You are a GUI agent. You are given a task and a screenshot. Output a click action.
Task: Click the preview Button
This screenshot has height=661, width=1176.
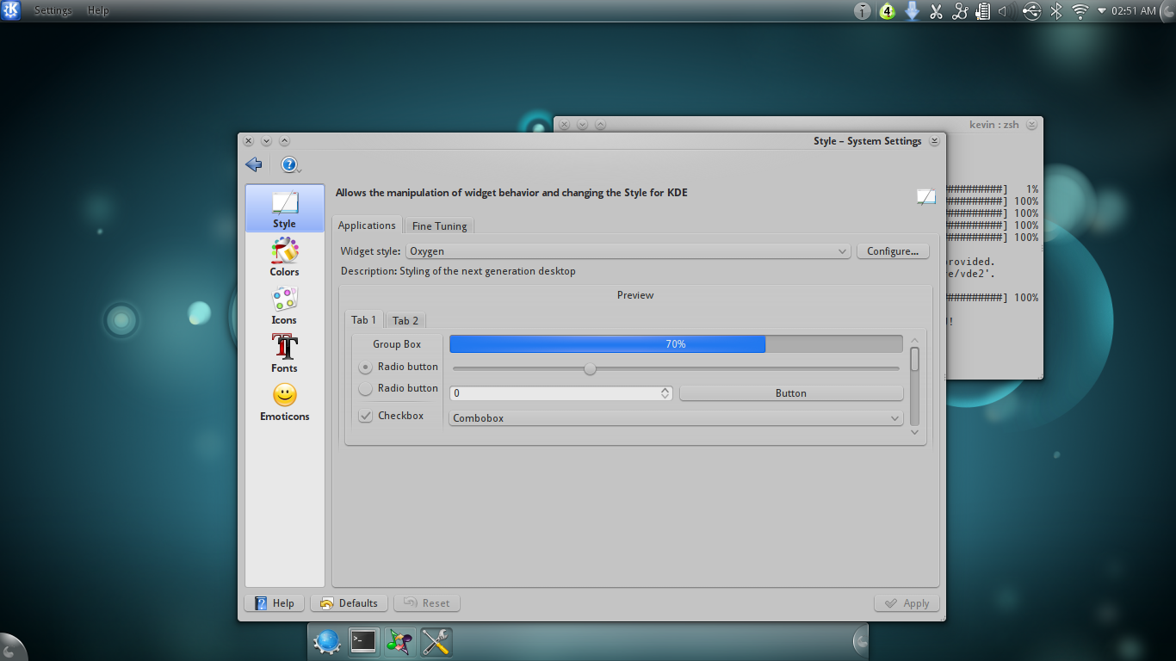tap(791, 393)
